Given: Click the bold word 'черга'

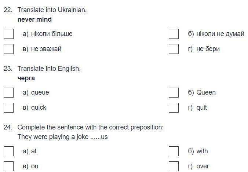Looking at the screenshot, I should point(26,78).
